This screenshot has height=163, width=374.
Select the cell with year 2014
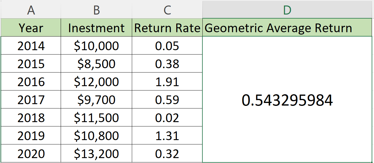point(30,46)
